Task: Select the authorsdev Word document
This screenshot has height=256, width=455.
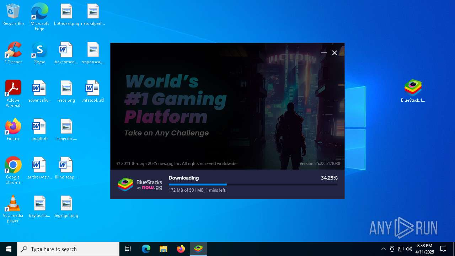Action: pos(39,169)
